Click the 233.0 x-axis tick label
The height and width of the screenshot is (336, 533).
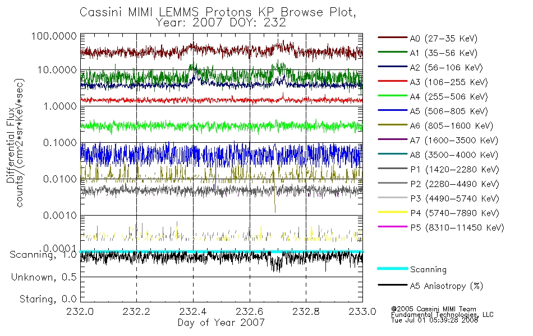(362, 311)
